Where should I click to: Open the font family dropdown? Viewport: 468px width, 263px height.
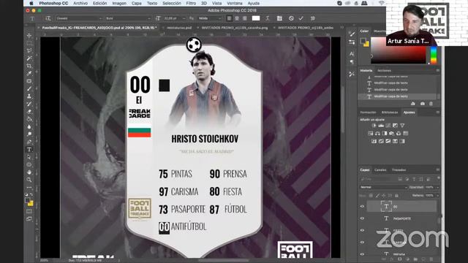(x=79, y=18)
